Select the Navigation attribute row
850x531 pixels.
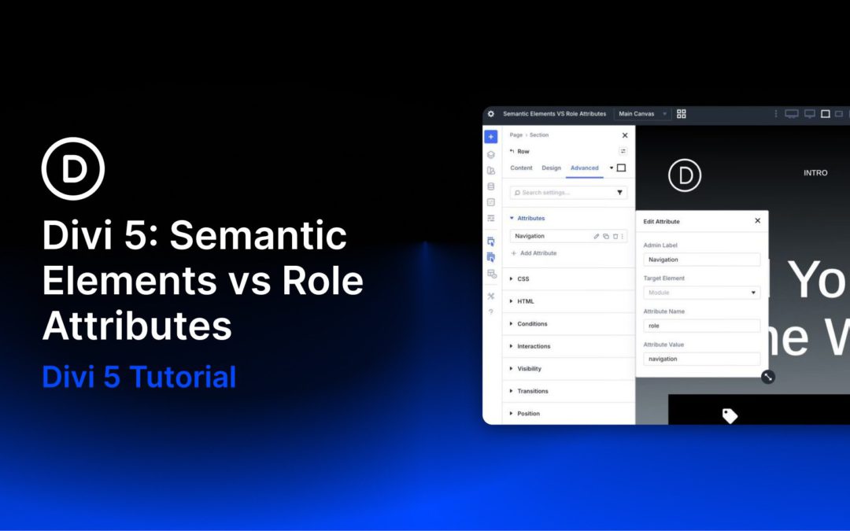coord(568,236)
